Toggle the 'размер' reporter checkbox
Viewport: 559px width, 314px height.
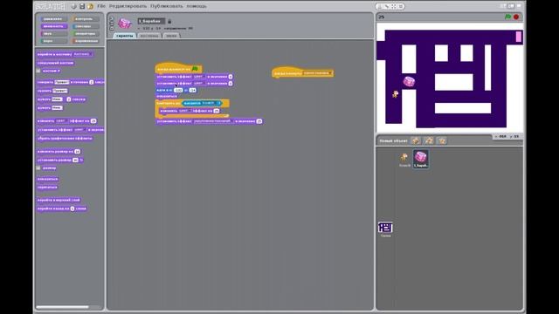coord(38,168)
